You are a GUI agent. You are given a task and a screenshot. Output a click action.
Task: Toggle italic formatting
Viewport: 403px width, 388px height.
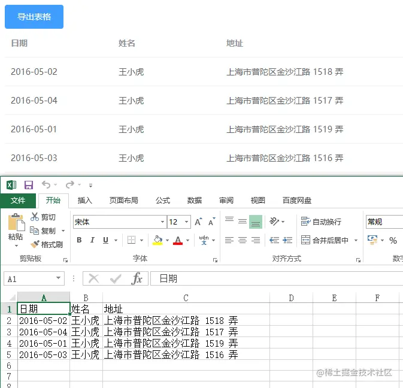click(92, 240)
